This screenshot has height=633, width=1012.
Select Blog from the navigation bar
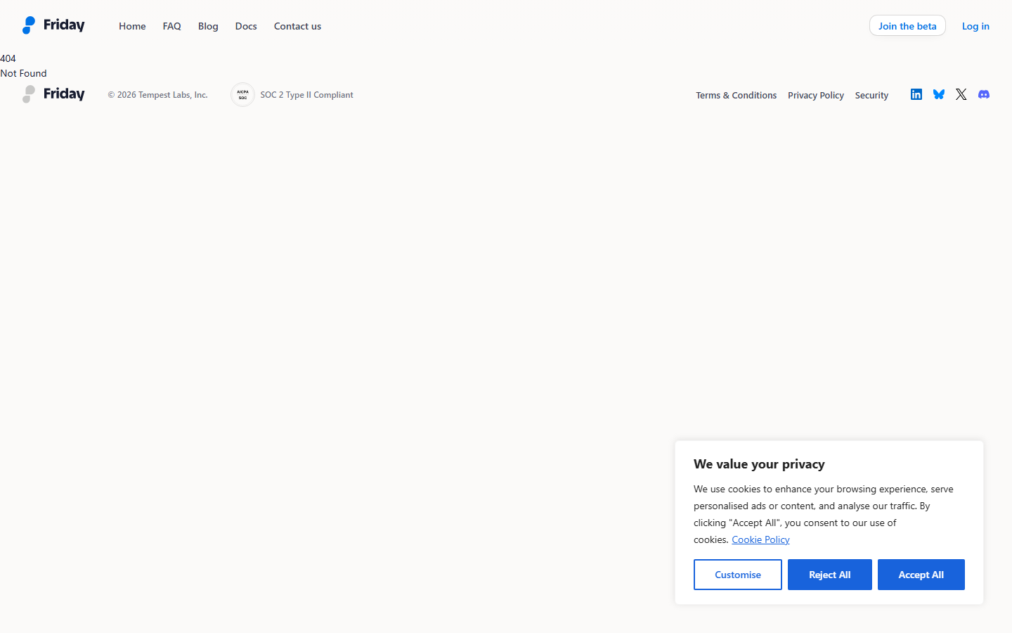[x=208, y=26]
